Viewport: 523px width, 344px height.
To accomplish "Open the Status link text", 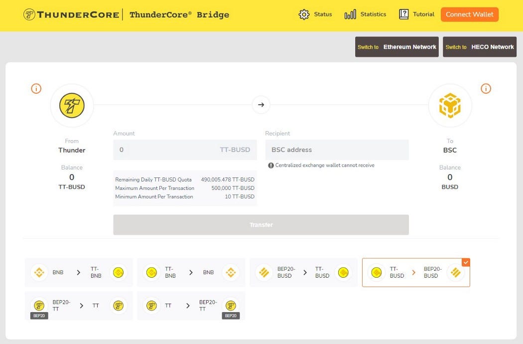I will pyautogui.click(x=323, y=14).
